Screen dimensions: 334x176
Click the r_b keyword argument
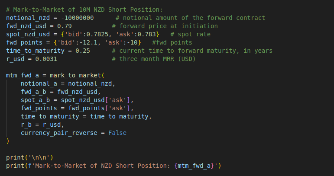pyautogui.click(x=26, y=125)
